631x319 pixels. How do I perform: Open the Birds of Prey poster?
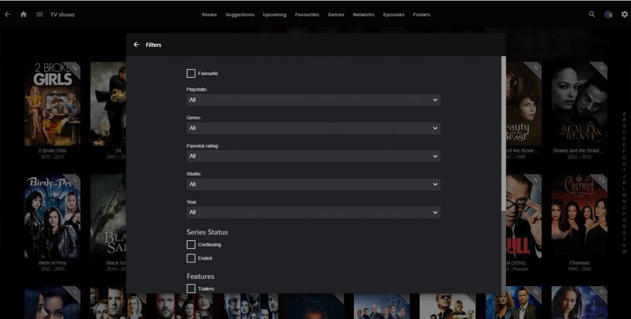click(x=53, y=216)
